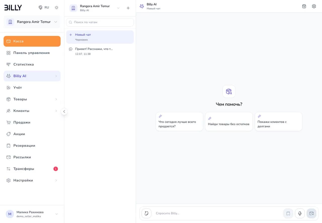Click the Чем помочь? heading
This screenshot has height=223, width=322.
(229, 104)
